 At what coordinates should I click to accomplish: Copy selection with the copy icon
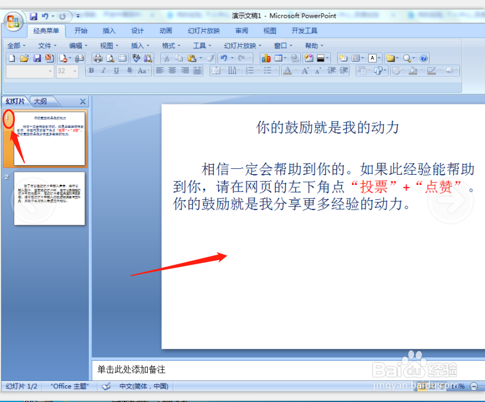[179, 58]
